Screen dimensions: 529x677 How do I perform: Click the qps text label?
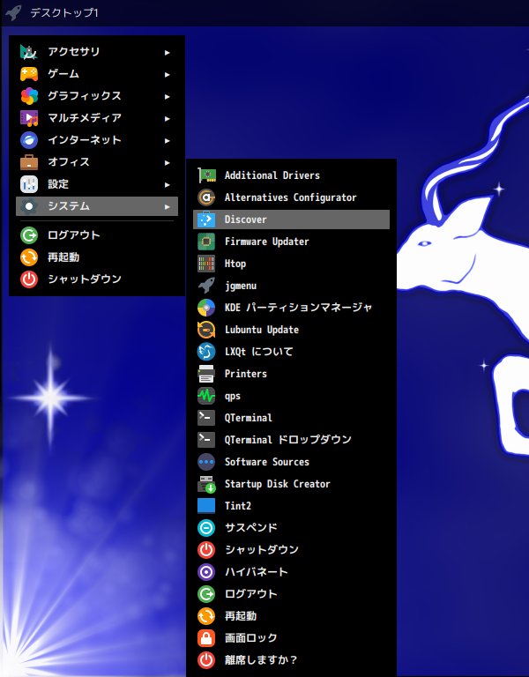coord(233,397)
